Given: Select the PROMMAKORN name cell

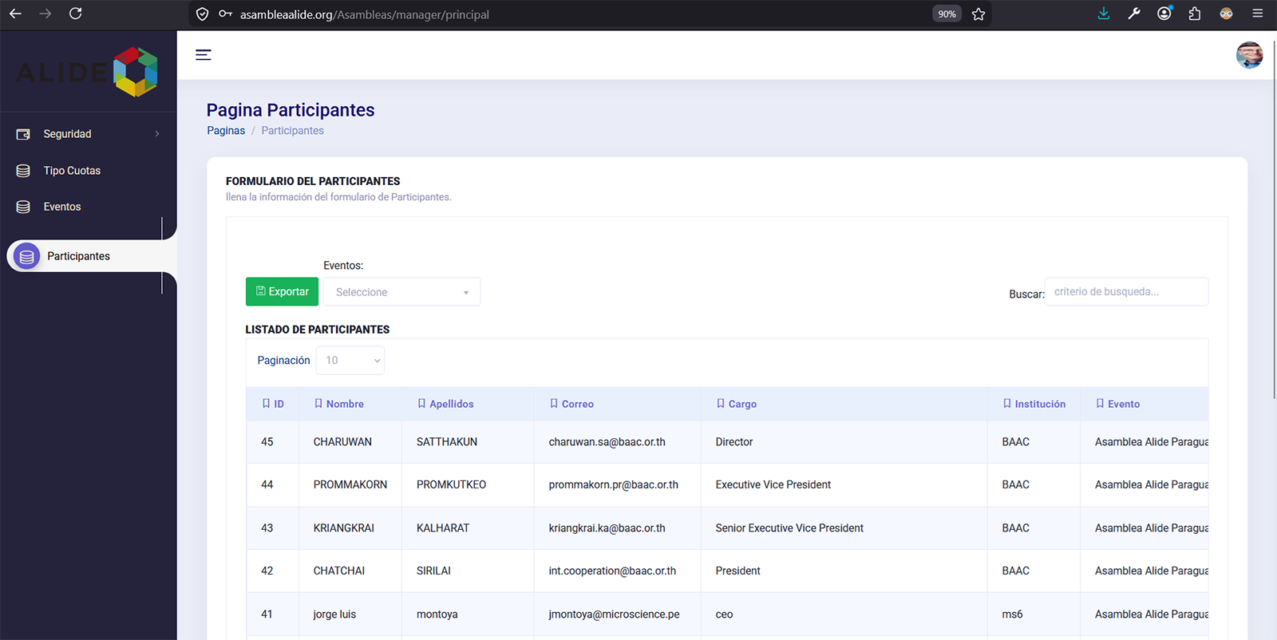Looking at the screenshot, I should (x=350, y=485).
